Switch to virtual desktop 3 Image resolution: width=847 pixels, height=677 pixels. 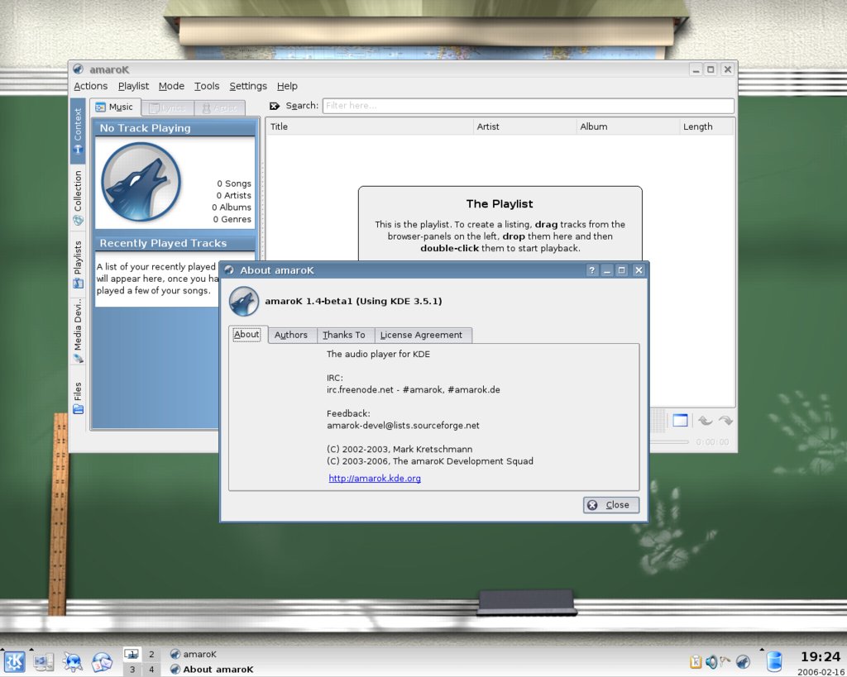(x=132, y=670)
